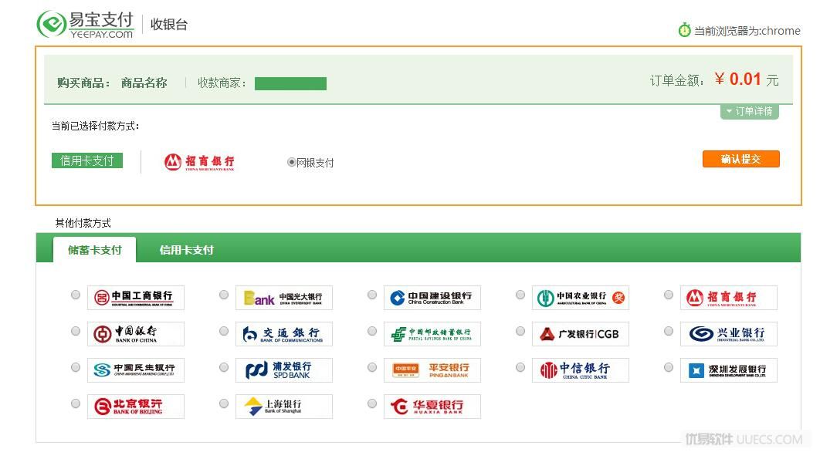Pick the 兴业银行 logo
Screen dimensions: 820x459
(x=728, y=333)
